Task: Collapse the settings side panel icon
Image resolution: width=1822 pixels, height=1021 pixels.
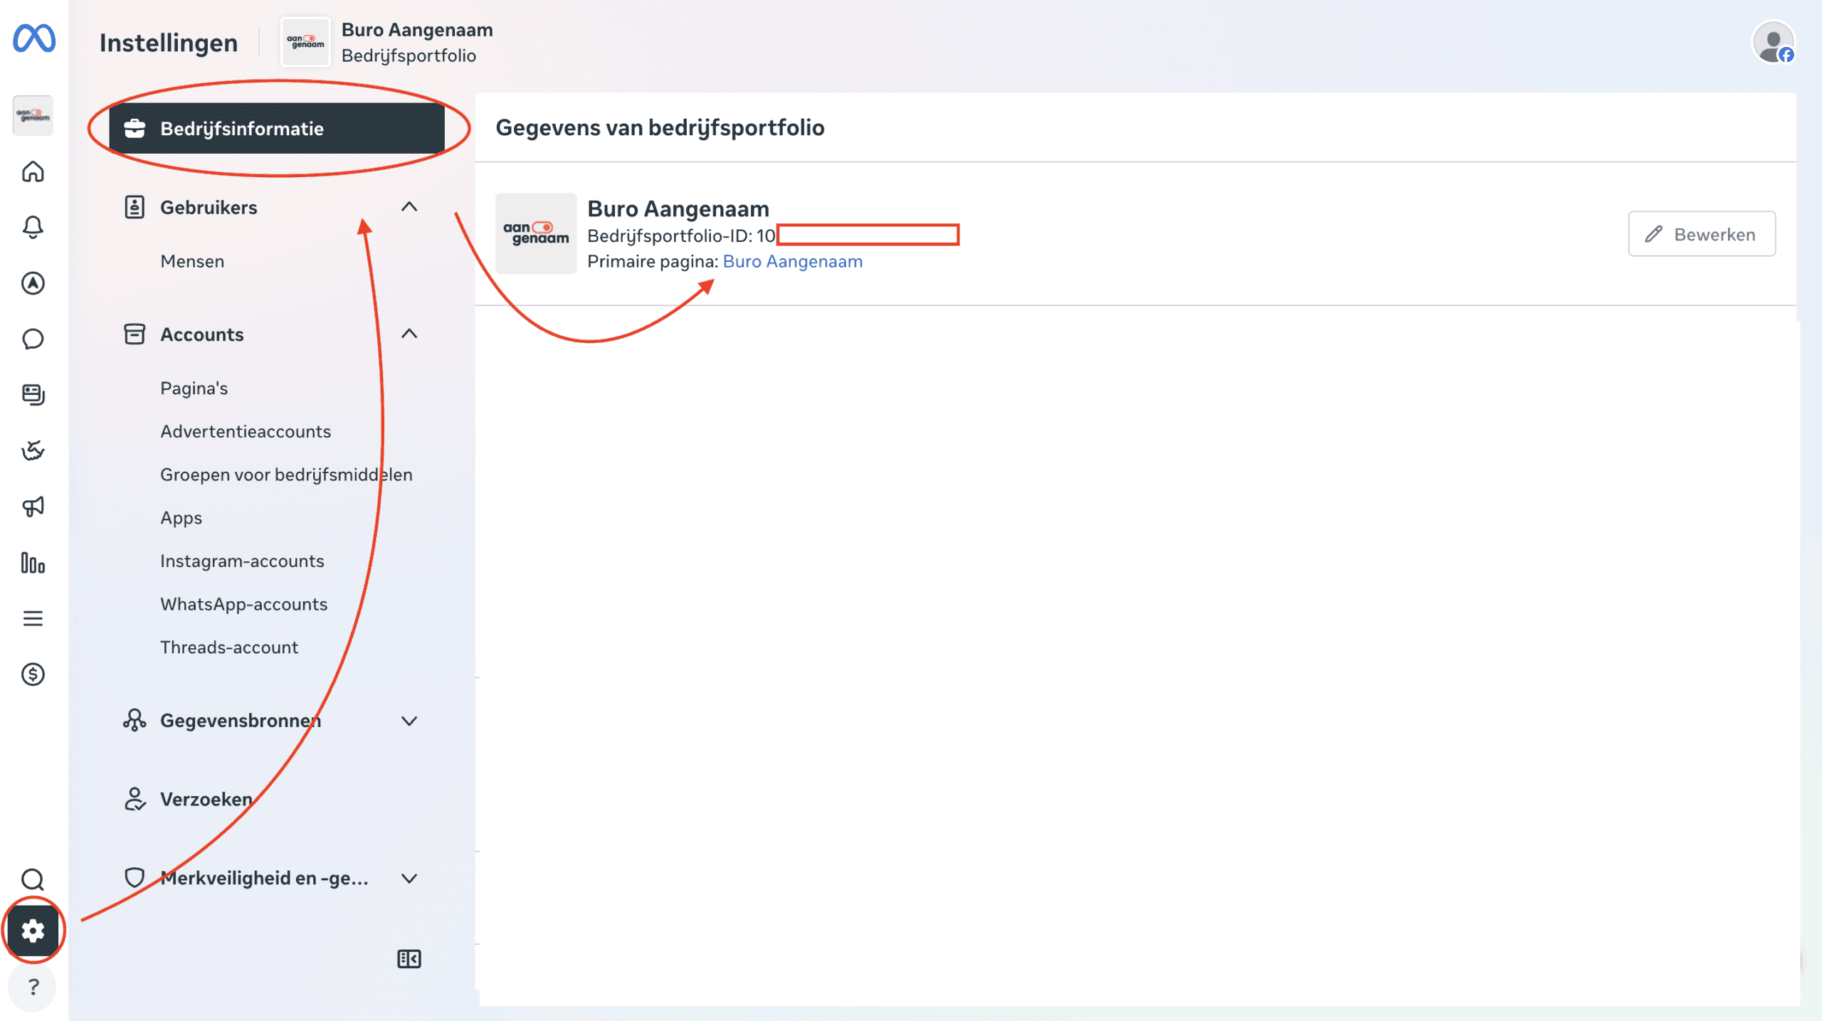Action: [409, 959]
